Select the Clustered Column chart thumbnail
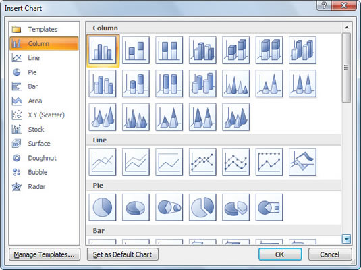This screenshot has width=361, height=270. [x=103, y=50]
